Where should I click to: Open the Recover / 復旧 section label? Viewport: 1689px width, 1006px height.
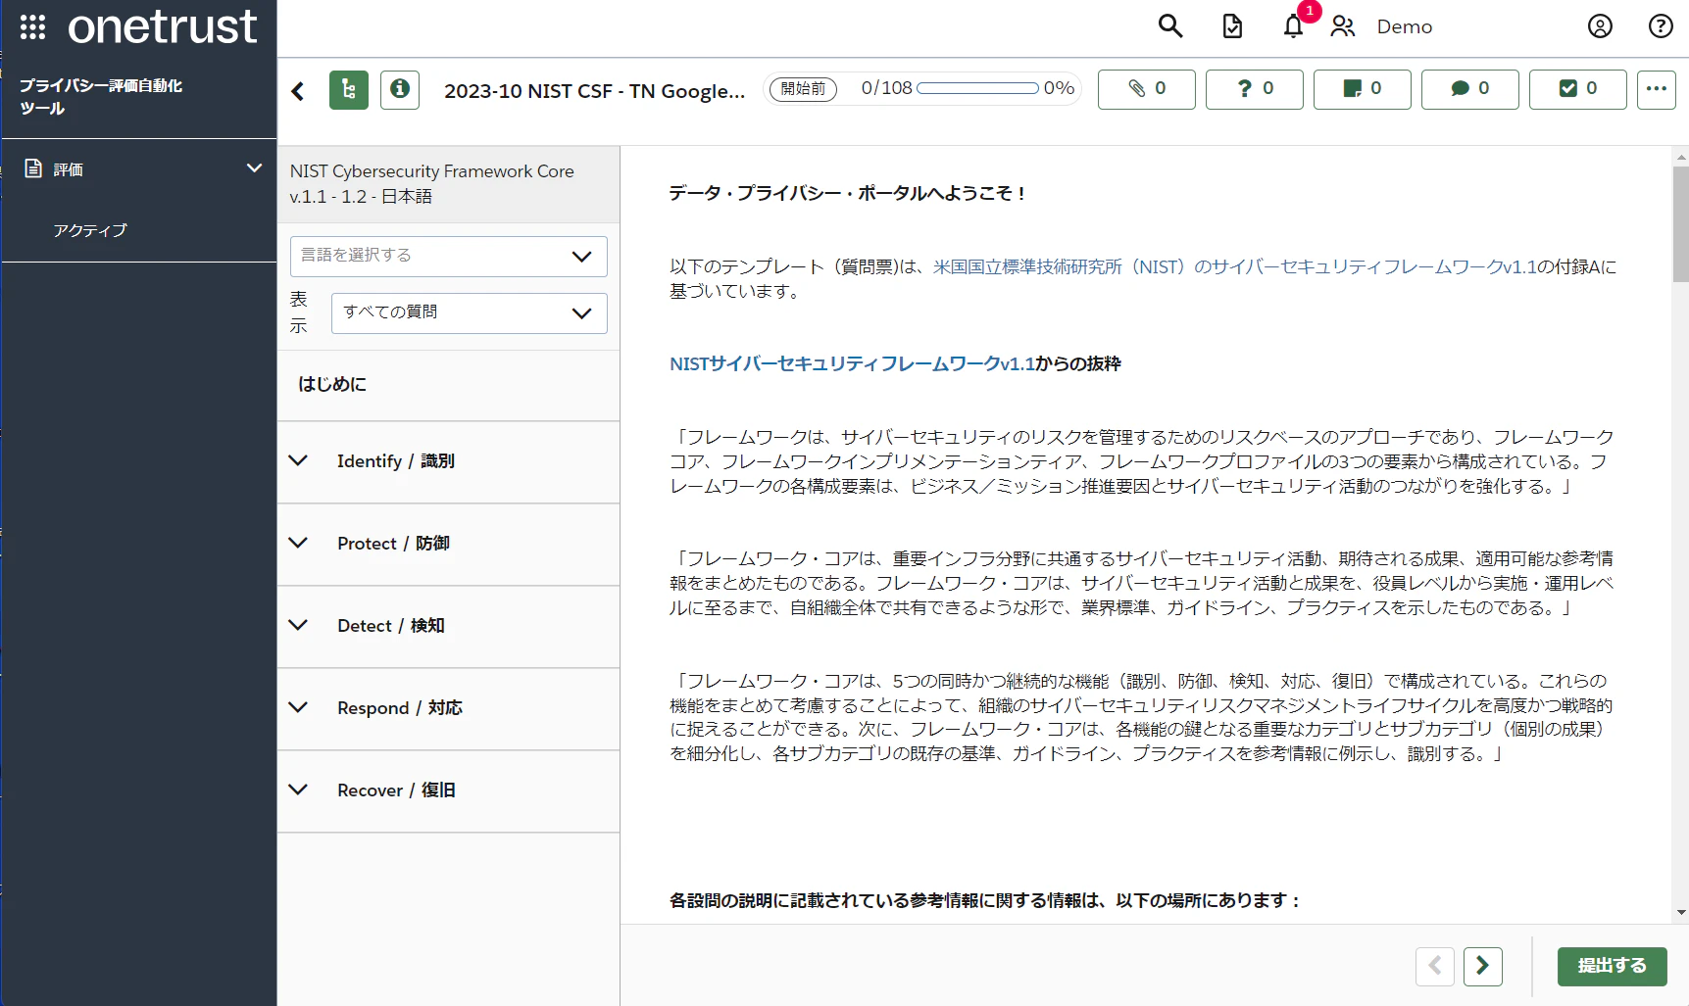[x=396, y=790]
